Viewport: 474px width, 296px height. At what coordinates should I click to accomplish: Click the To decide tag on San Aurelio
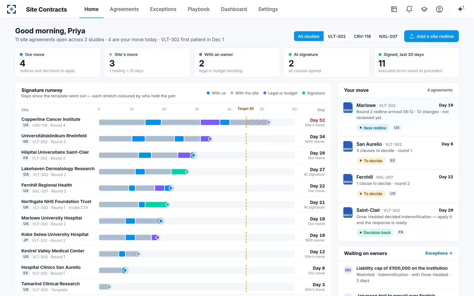click(x=371, y=161)
